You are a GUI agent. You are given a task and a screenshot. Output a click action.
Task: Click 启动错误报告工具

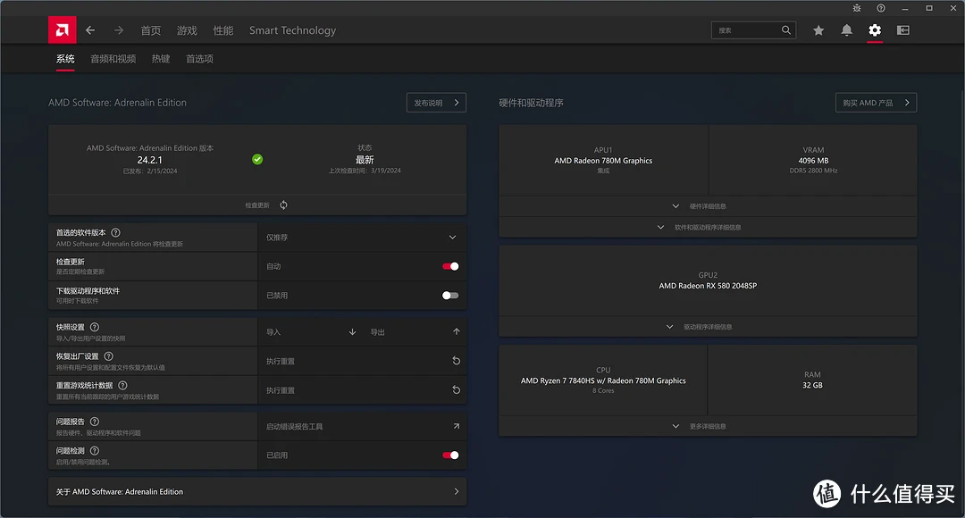pyautogui.click(x=294, y=426)
